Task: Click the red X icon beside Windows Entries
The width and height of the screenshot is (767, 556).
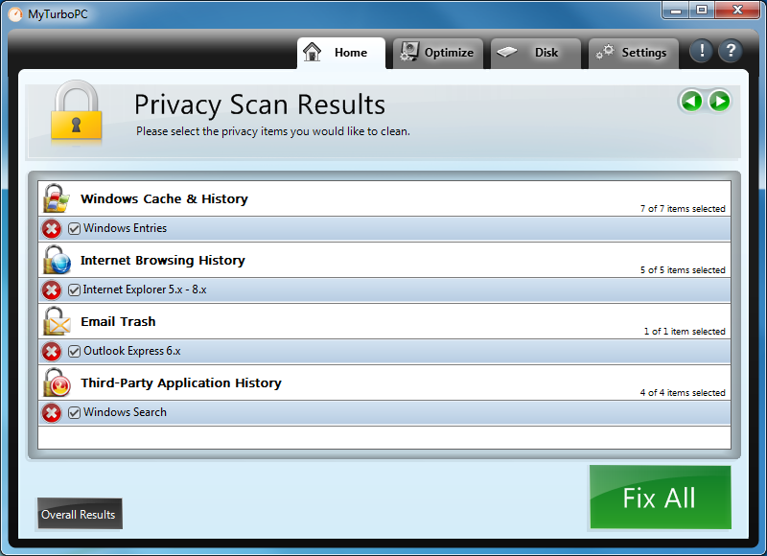Action: tap(52, 229)
